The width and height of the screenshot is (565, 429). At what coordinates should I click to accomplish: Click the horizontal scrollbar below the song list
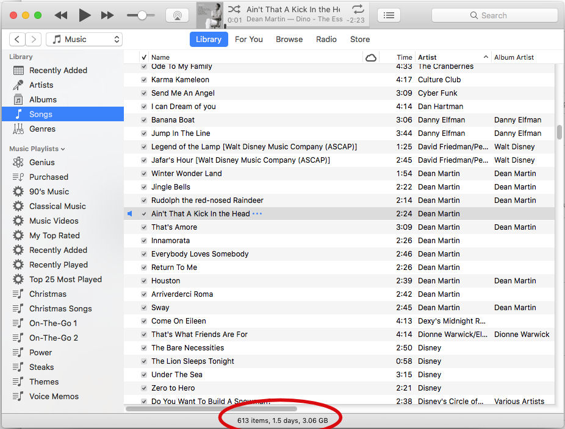click(x=211, y=409)
